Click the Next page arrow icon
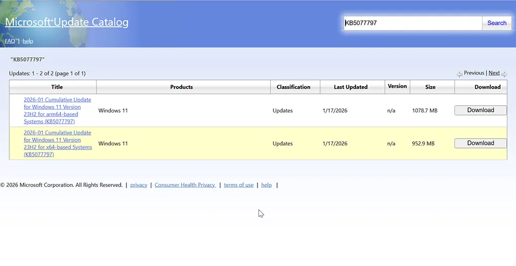 504,74
